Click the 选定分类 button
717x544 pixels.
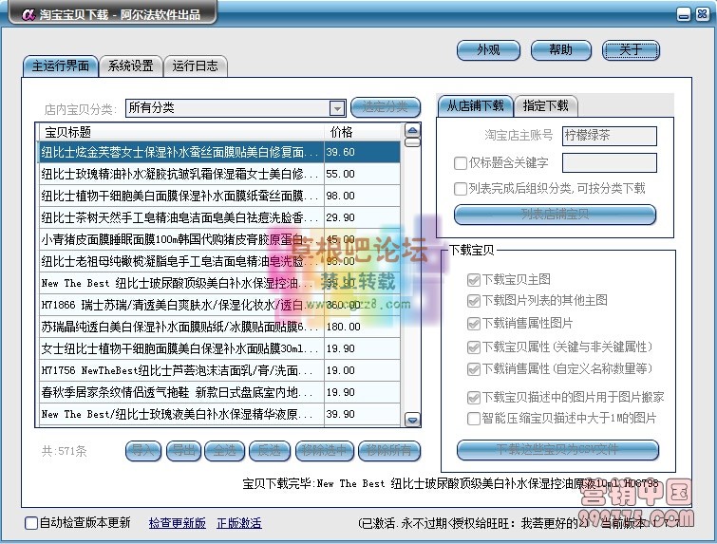coord(385,107)
